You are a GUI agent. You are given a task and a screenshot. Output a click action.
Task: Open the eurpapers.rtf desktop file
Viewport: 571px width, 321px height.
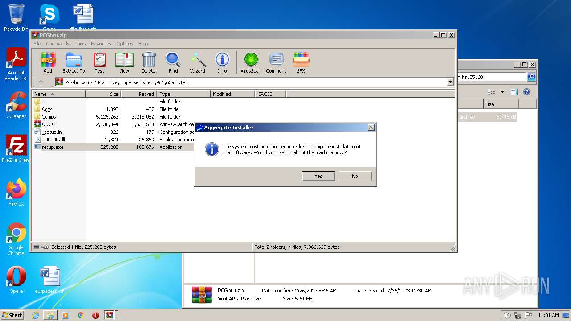click(x=49, y=280)
